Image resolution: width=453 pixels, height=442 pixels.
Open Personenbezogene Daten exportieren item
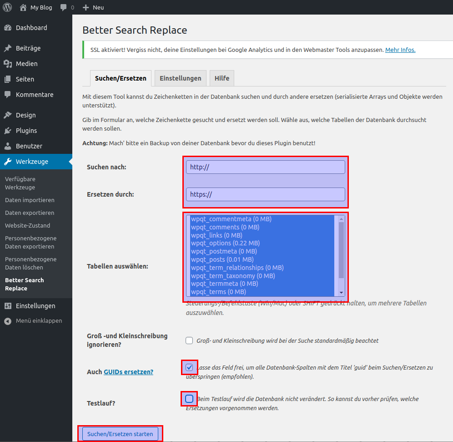(30, 242)
